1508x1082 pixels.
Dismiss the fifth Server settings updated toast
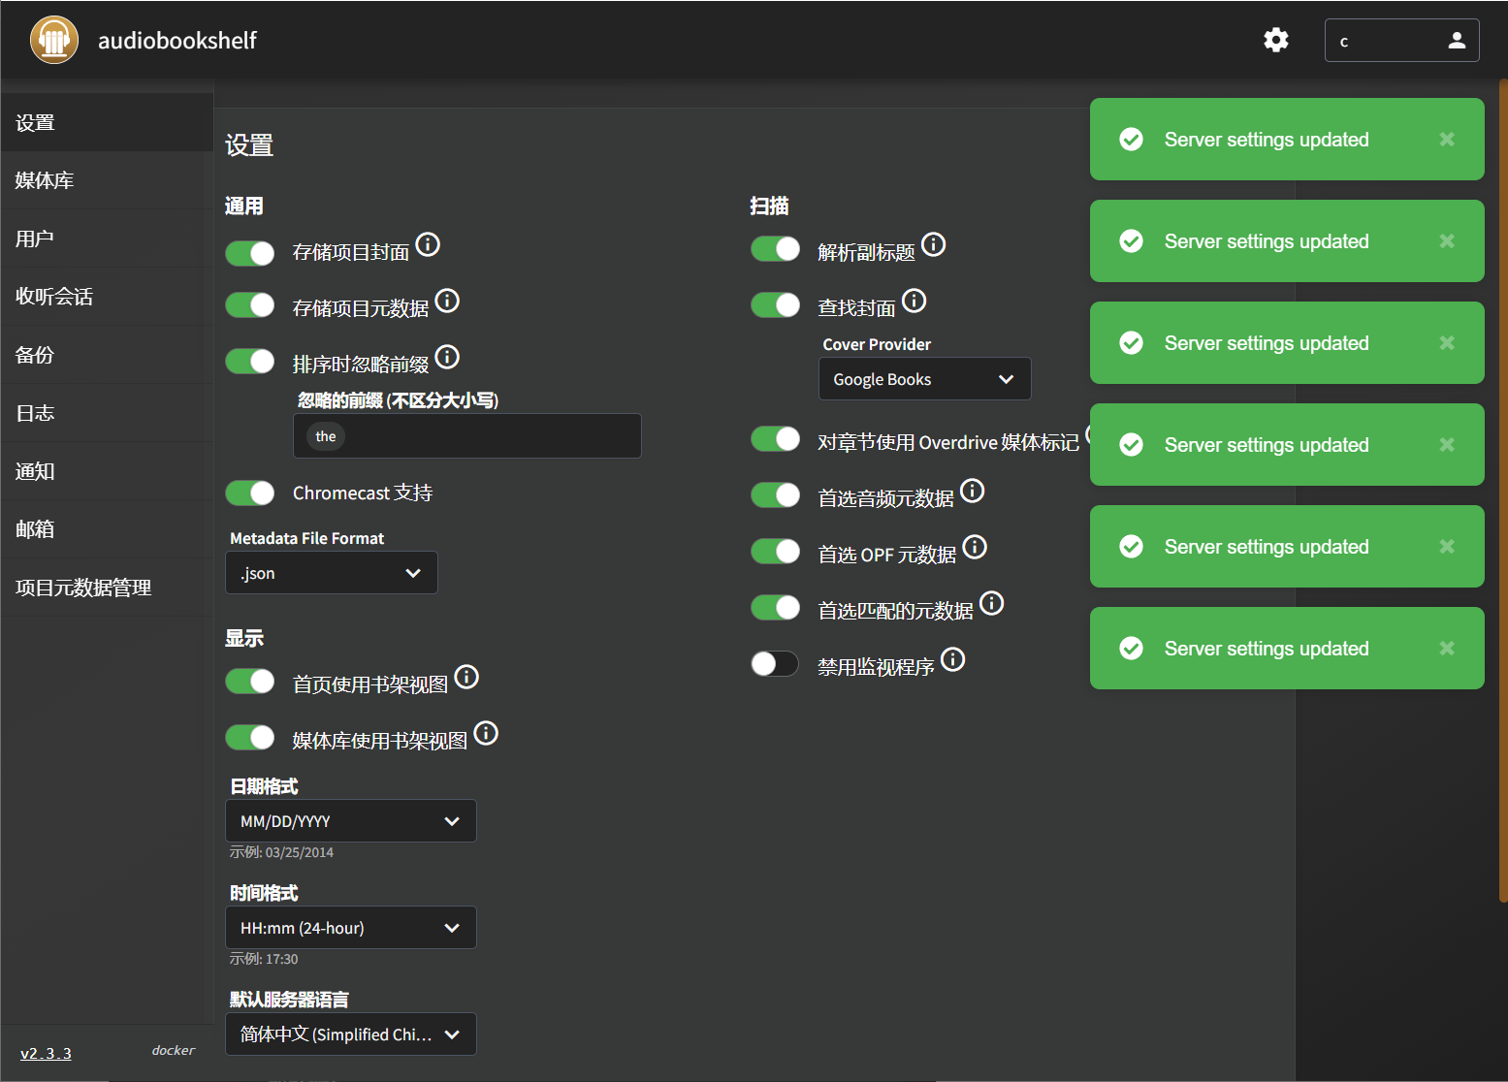1447,546
